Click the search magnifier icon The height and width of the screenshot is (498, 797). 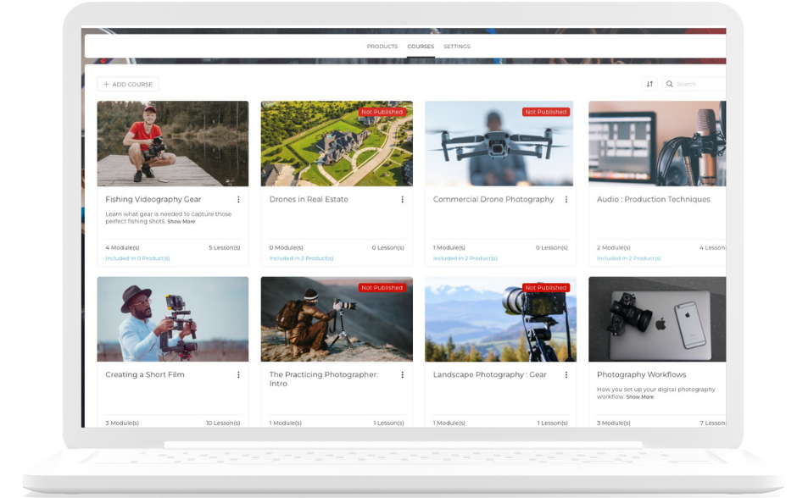[669, 84]
